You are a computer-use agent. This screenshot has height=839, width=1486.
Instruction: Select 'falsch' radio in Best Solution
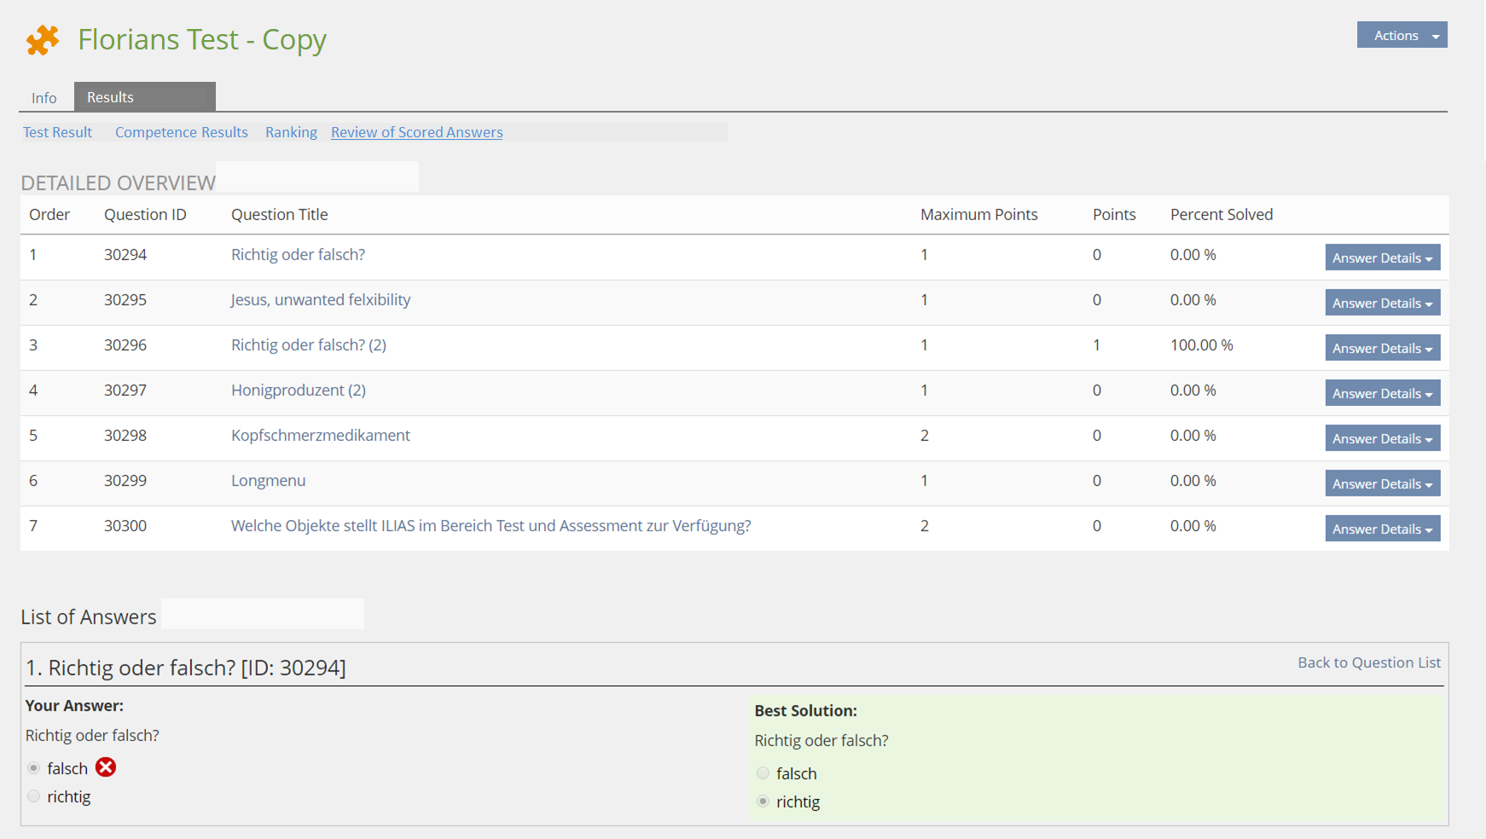point(763,773)
